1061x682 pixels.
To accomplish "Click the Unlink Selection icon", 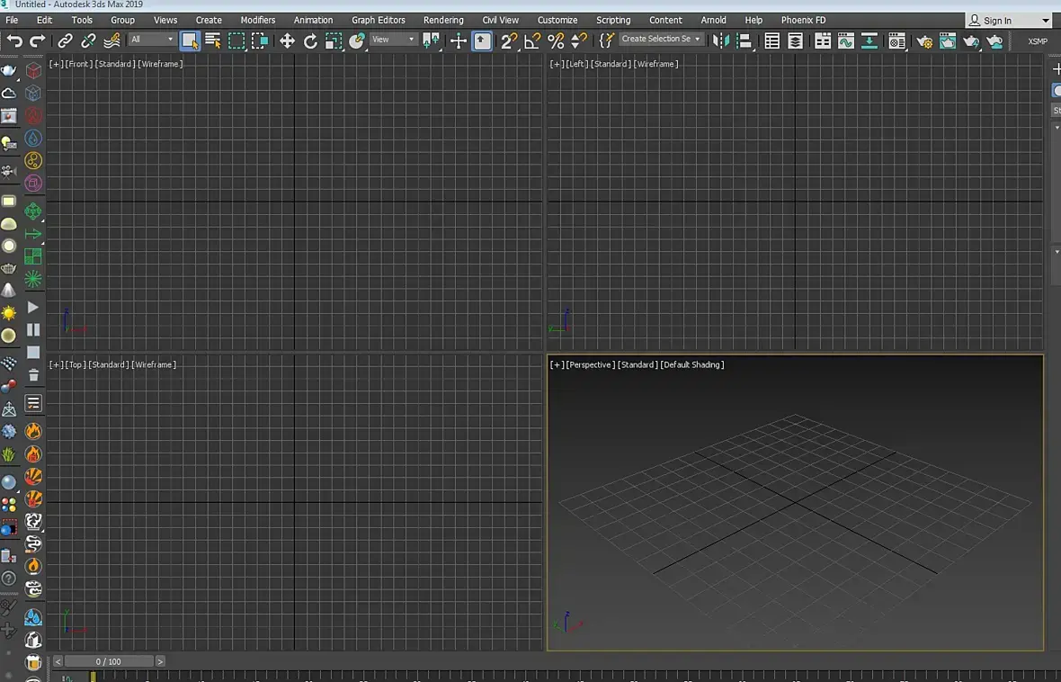I will coord(88,40).
